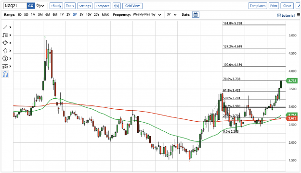Viewport: 301px width, 173px height.
Task: Open the 3Y period dropdown
Action: pos(171,15)
